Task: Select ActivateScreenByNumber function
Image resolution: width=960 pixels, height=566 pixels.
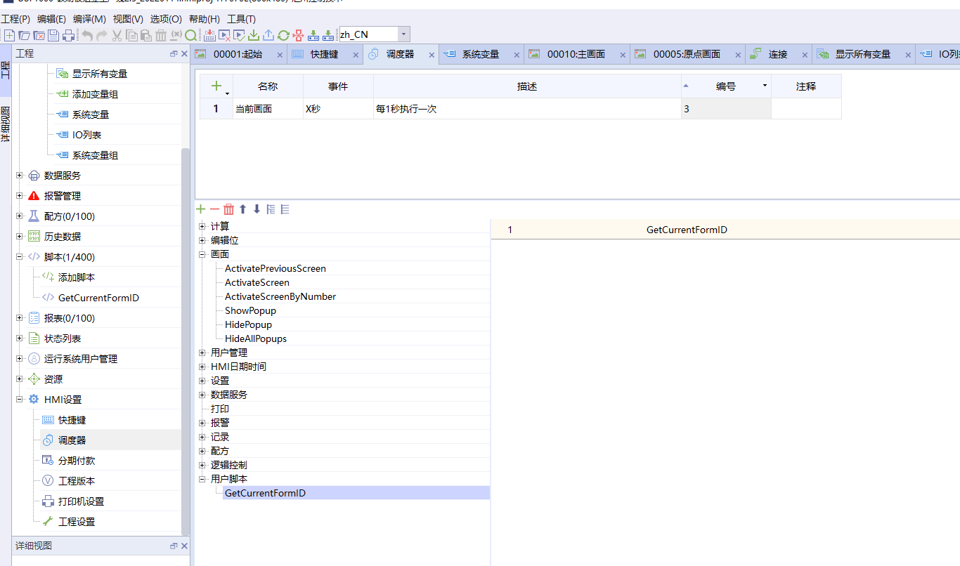Action: (280, 296)
